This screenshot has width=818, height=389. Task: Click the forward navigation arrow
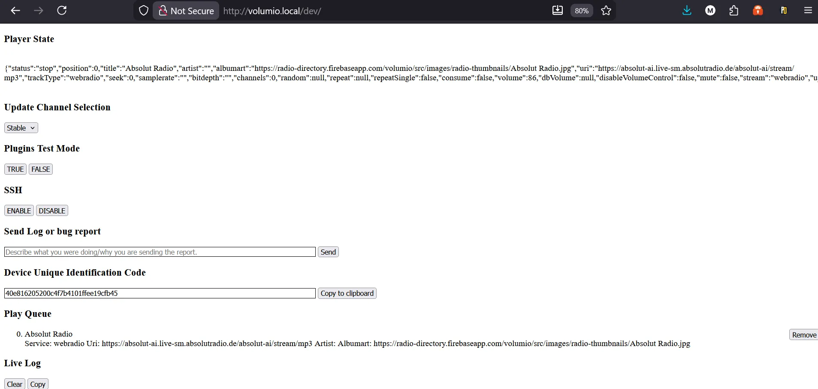[39, 10]
